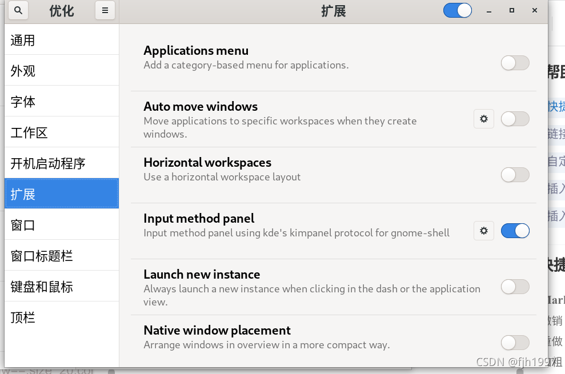This screenshot has height=374, width=565.
Task: Turn on Horizontal workspaces switch
Action: click(x=515, y=175)
